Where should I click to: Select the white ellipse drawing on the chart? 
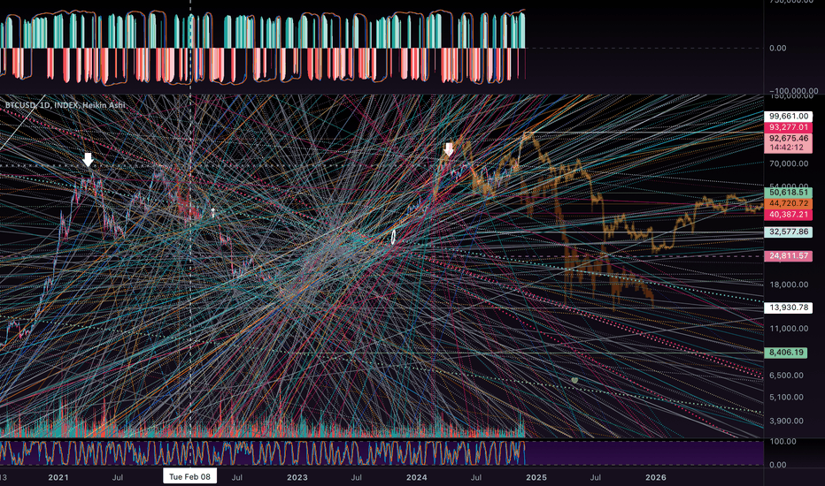(393, 237)
